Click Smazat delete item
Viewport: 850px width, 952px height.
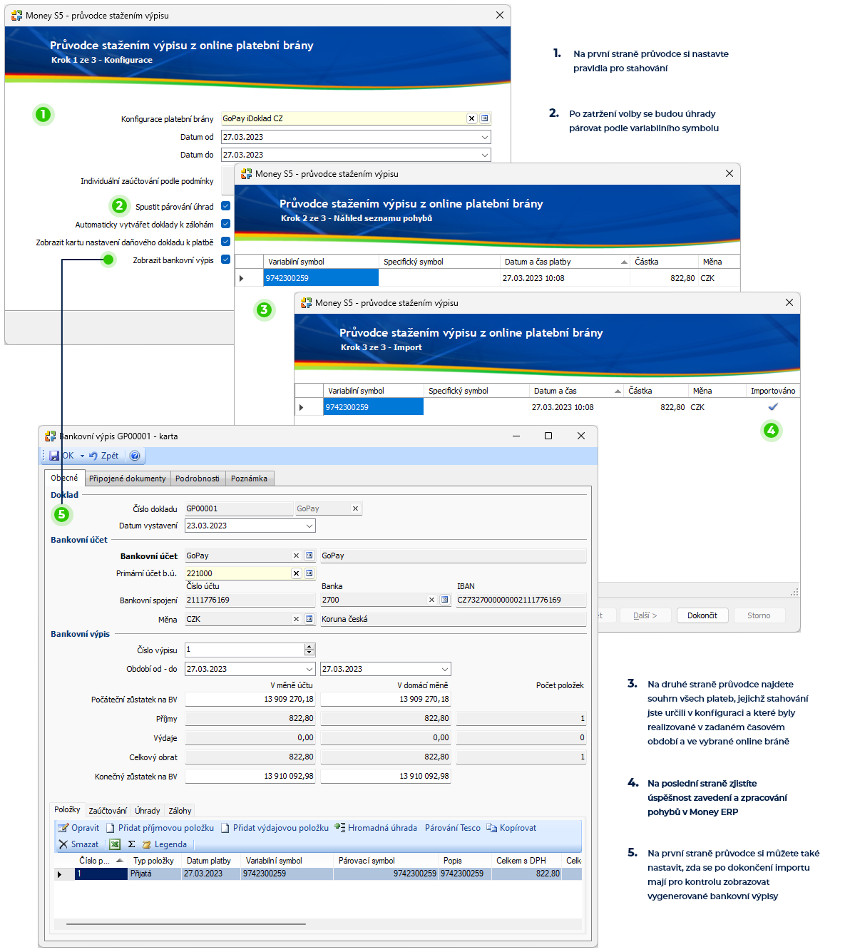78,844
